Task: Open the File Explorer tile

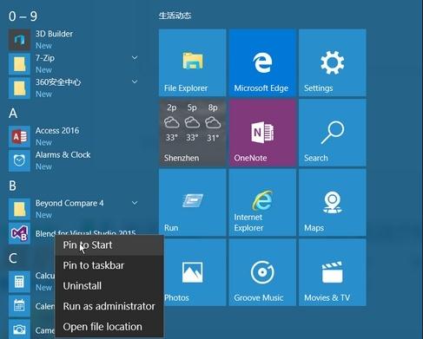Action: point(192,62)
